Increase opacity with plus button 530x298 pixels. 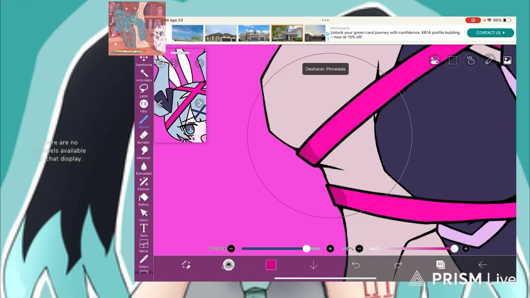tap(466, 249)
